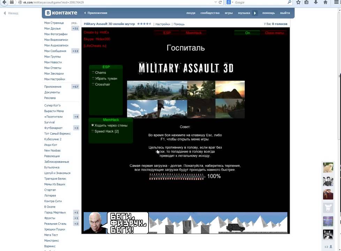Click the search magnifier icon in Google box
341x251 pixels.
point(289,2)
